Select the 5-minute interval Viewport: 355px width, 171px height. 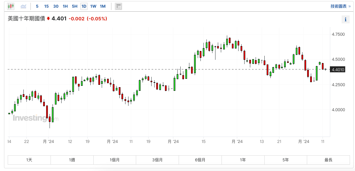(x=37, y=6)
